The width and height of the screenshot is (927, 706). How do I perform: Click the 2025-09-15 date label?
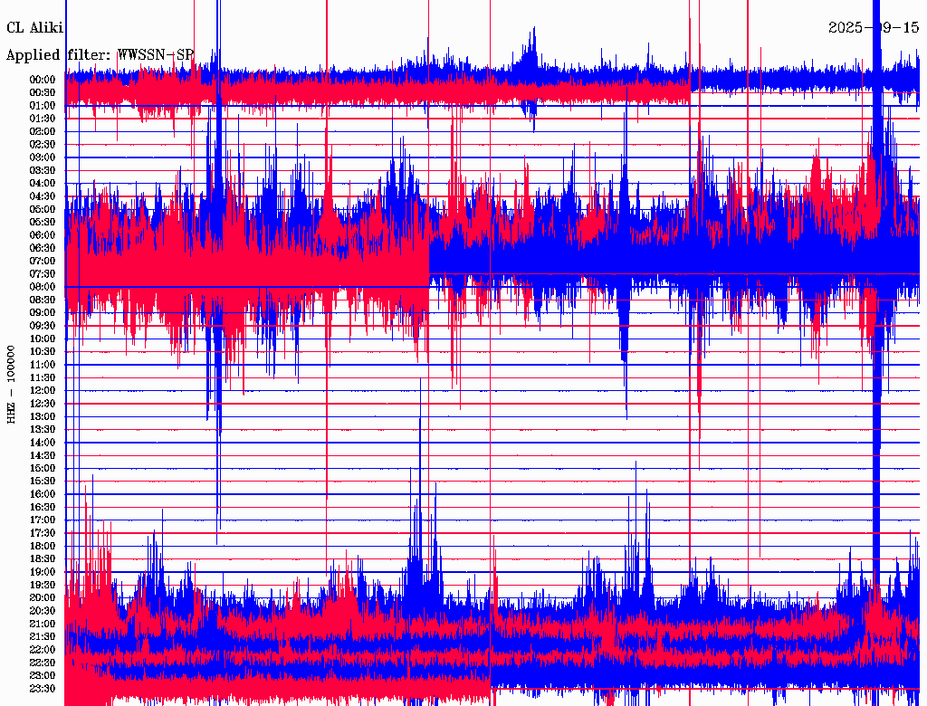pyautogui.click(x=874, y=28)
